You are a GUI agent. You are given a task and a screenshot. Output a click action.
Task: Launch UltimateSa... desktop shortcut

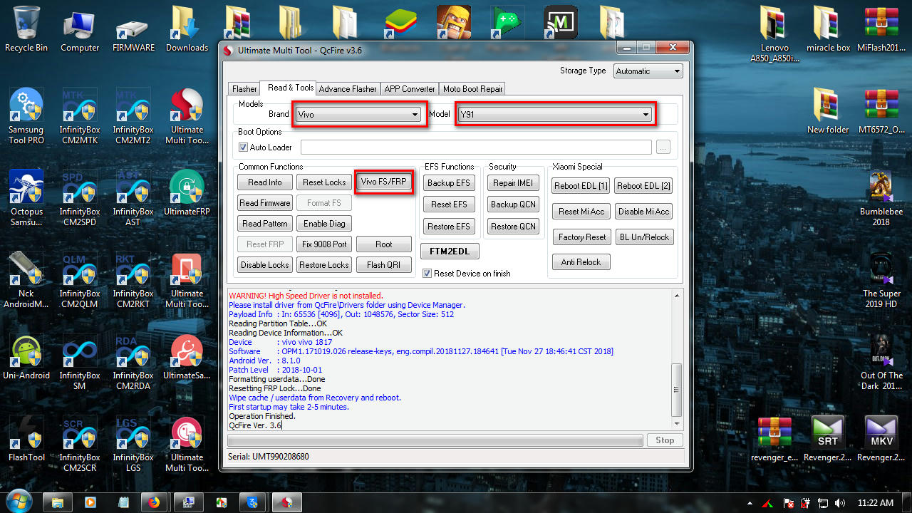pos(187,357)
